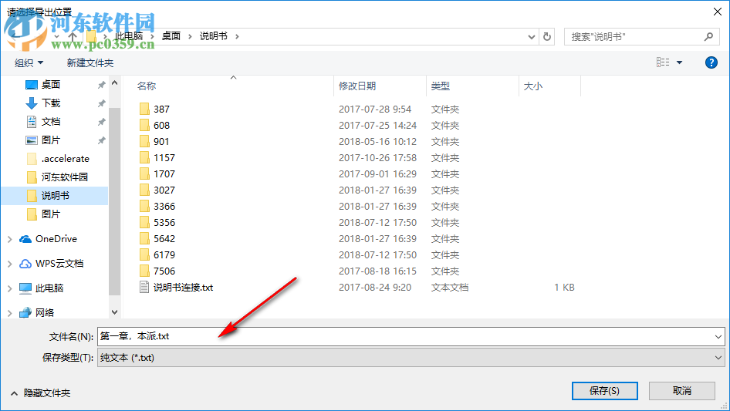Click sidebar scrollbar up arrow
This screenshot has width=730, height=411.
(114, 83)
